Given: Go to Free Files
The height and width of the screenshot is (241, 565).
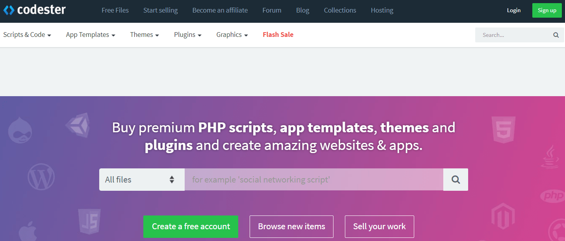Looking at the screenshot, I should point(115,10).
